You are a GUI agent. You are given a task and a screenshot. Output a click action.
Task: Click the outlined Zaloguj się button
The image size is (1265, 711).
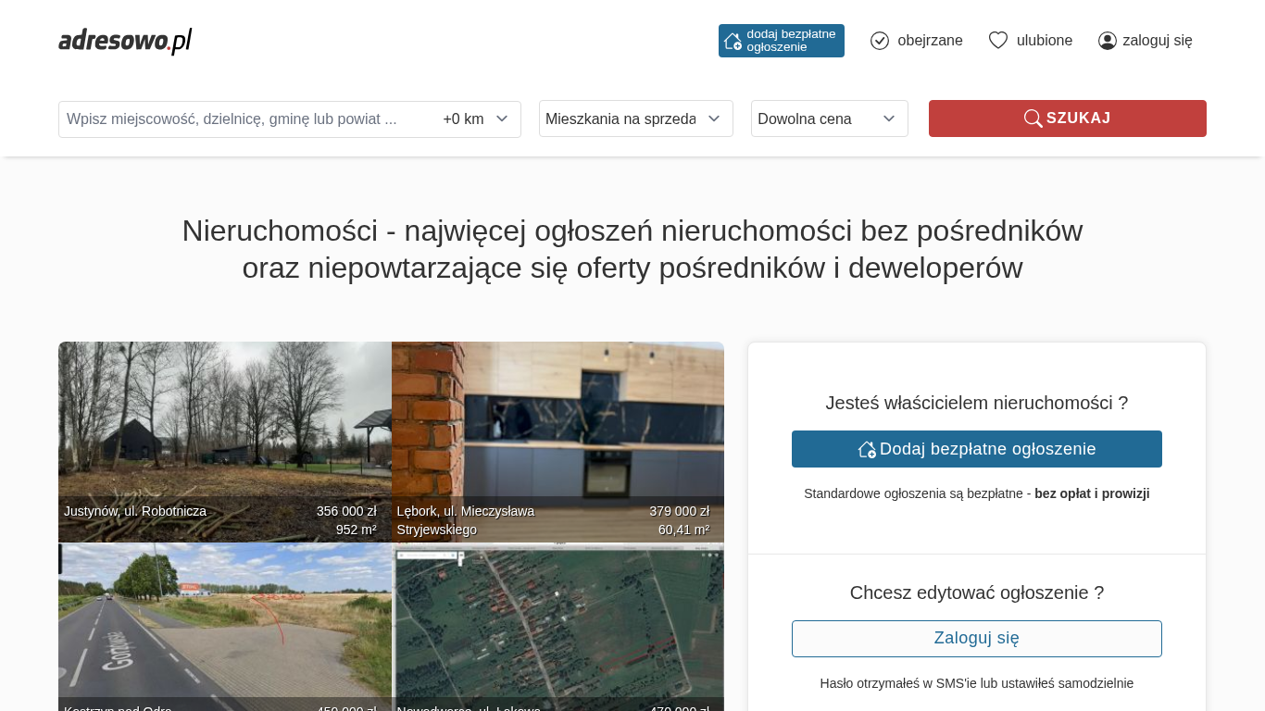click(x=976, y=639)
